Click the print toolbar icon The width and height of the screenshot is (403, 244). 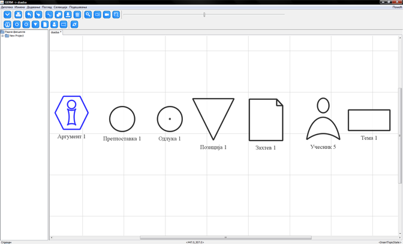(x=18, y=14)
